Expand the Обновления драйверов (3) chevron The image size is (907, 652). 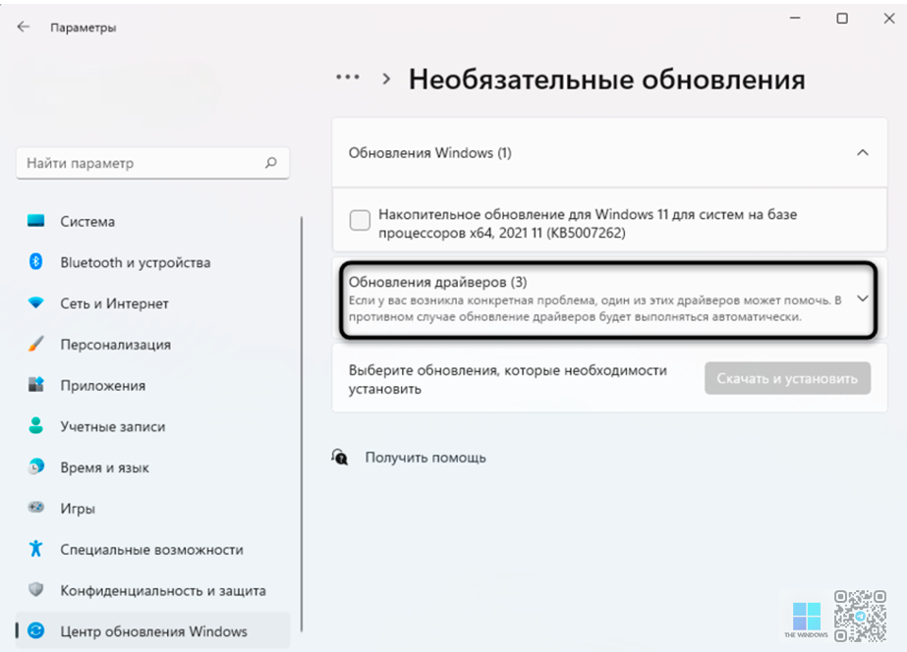[863, 299]
